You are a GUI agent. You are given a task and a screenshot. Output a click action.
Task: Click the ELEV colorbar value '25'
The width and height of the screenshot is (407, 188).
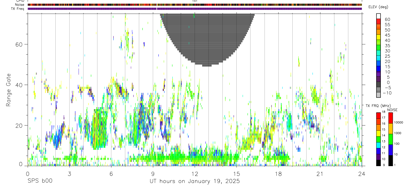(387, 56)
